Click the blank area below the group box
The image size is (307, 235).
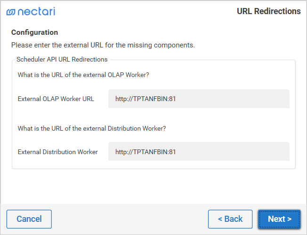[153, 186]
